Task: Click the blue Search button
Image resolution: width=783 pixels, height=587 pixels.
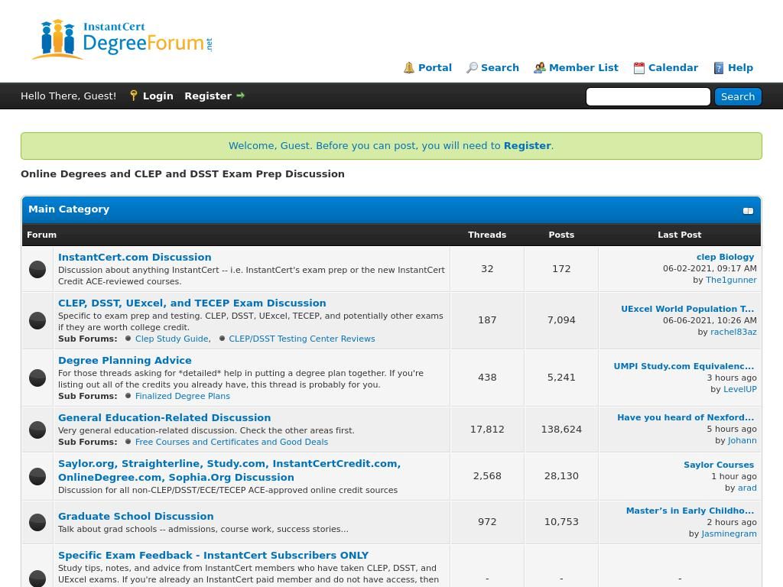Action: 738,96
